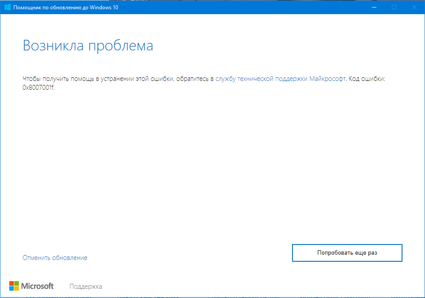
Task: Open the "Поддержка" footer link
Action: (86, 287)
